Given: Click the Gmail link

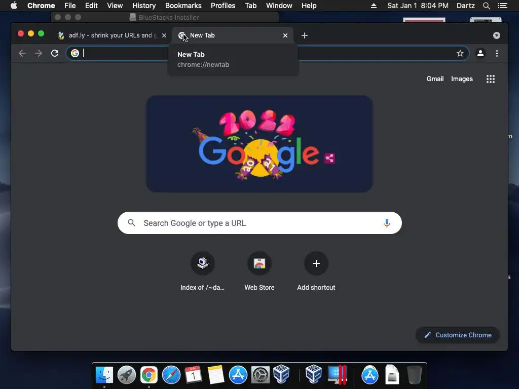Looking at the screenshot, I should (x=435, y=79).
